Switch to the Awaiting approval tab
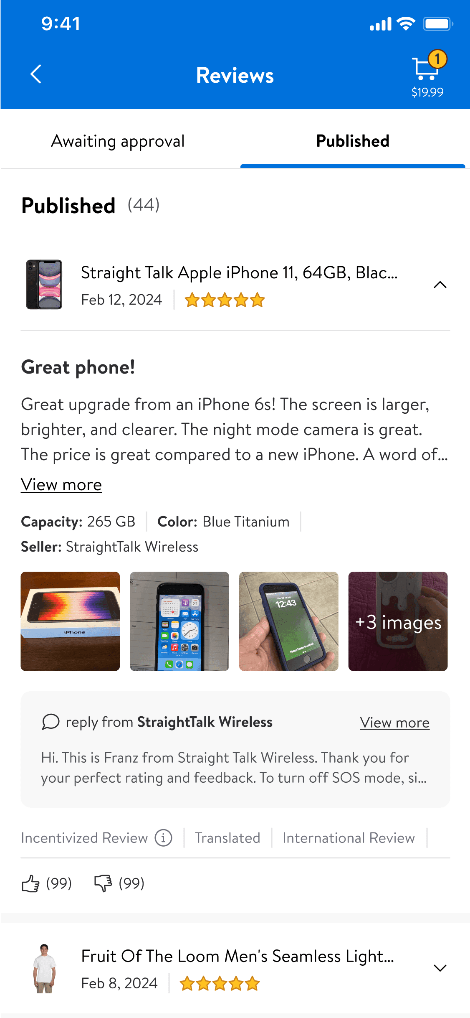 [118, 141]
